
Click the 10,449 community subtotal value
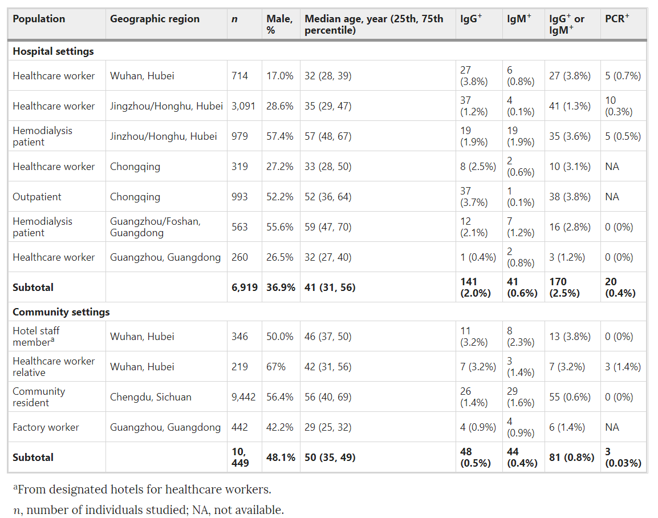[x=240, y=458]
